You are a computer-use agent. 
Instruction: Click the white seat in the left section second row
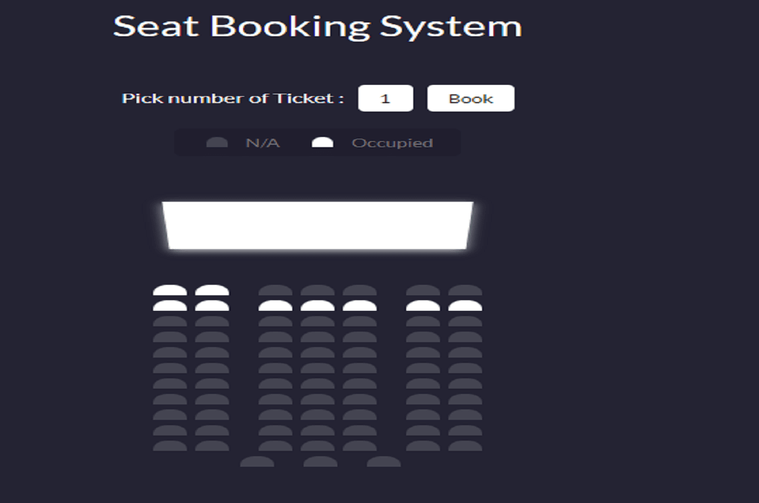coord(169,305)
